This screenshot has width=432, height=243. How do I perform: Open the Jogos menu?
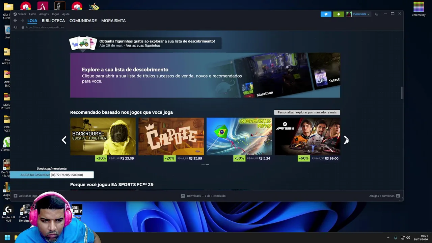tap(55, 14)
